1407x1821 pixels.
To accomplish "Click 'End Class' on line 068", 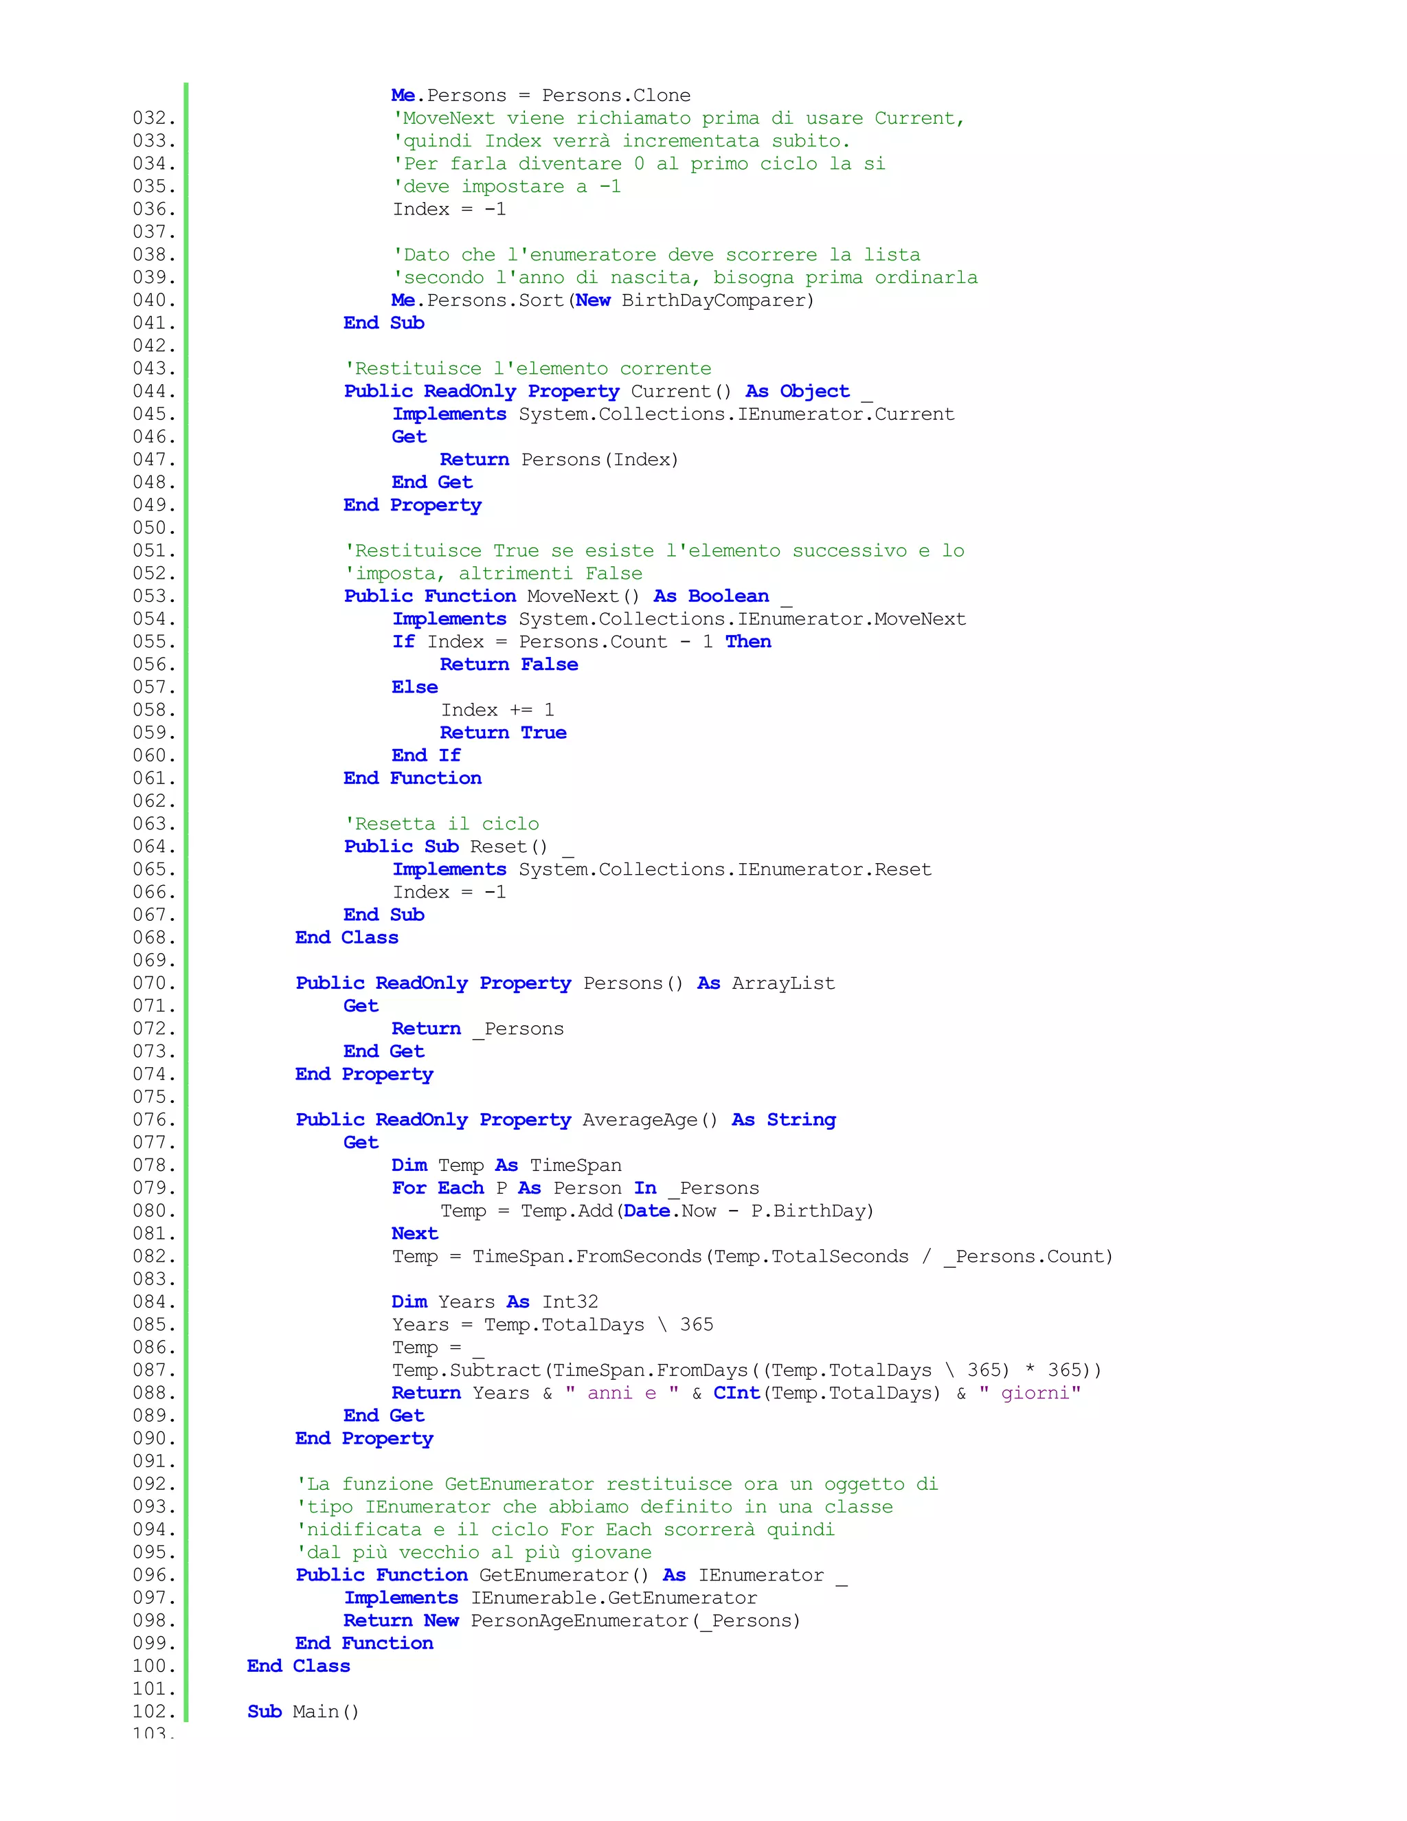I will click(346, 938).
